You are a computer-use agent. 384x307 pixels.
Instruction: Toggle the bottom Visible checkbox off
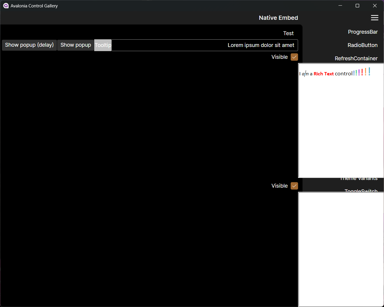click(x=294, y=186)
